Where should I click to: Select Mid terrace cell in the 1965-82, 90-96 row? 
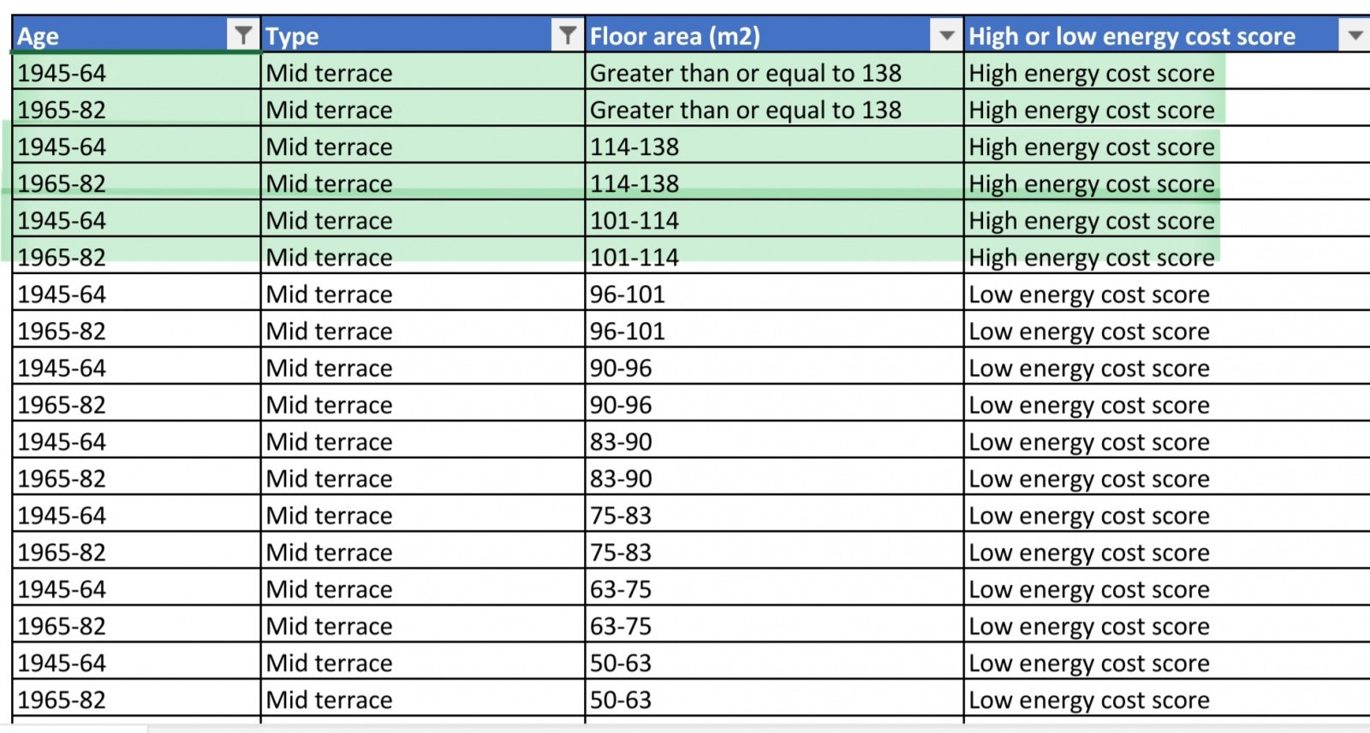[330, 405]
